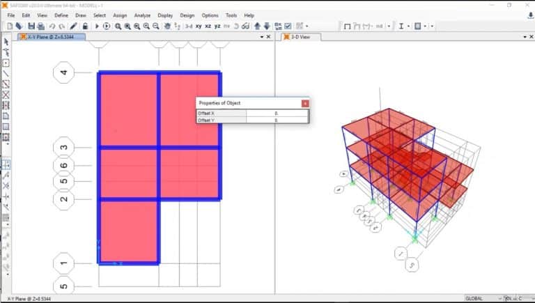The image size is (535, 303).
Task: Expand the frame section I-beam dropdown arrow
Action: point(408,26)
